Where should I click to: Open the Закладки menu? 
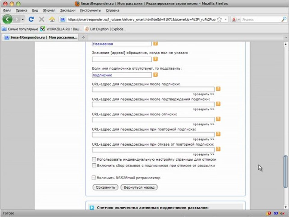pyautogui.click(x=68, y=10)
